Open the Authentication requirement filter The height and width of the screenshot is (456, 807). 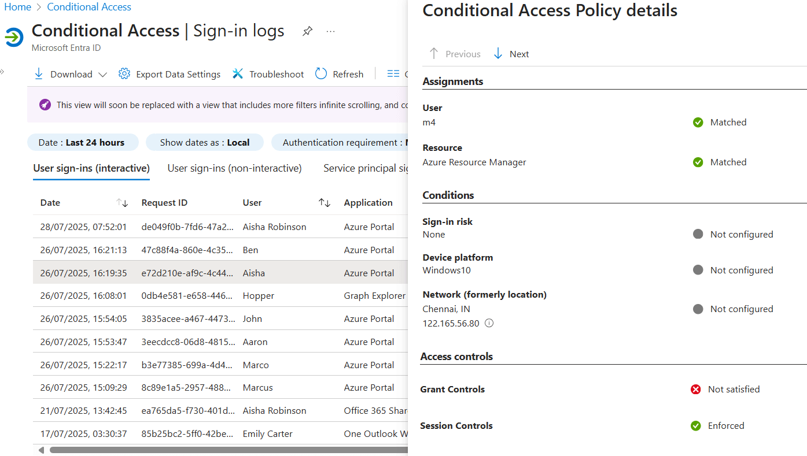pos(341,142)
